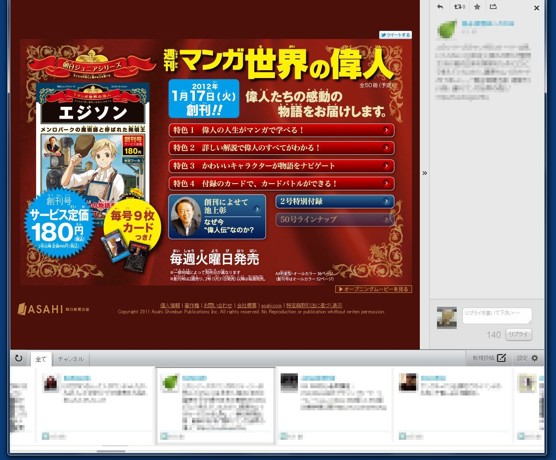Open 特色1 偉人の人生がマンガで学べる

pyautogui.click(x=281, y=130)
